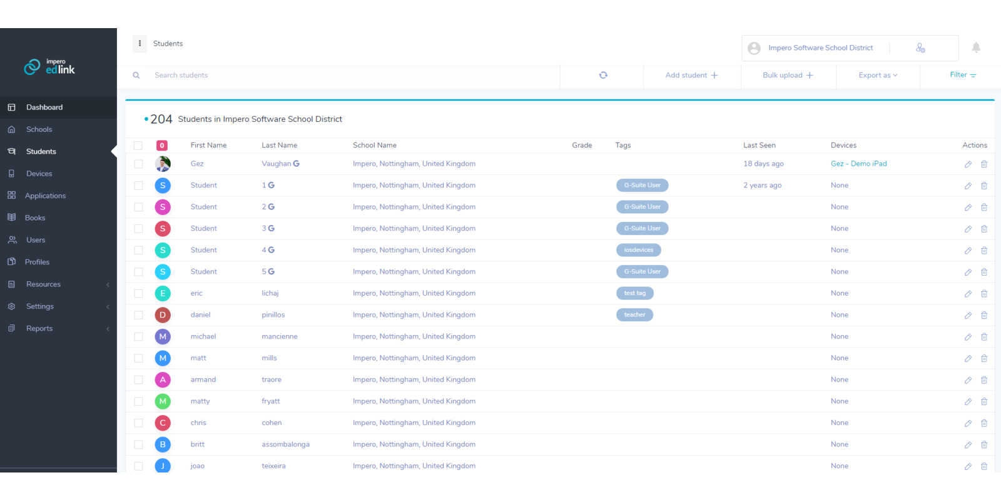Expand the Settings sidebar menu

[58, 306]
